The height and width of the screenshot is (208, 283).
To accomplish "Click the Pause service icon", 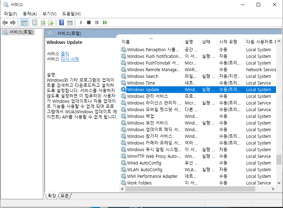I will click(97, 22).
